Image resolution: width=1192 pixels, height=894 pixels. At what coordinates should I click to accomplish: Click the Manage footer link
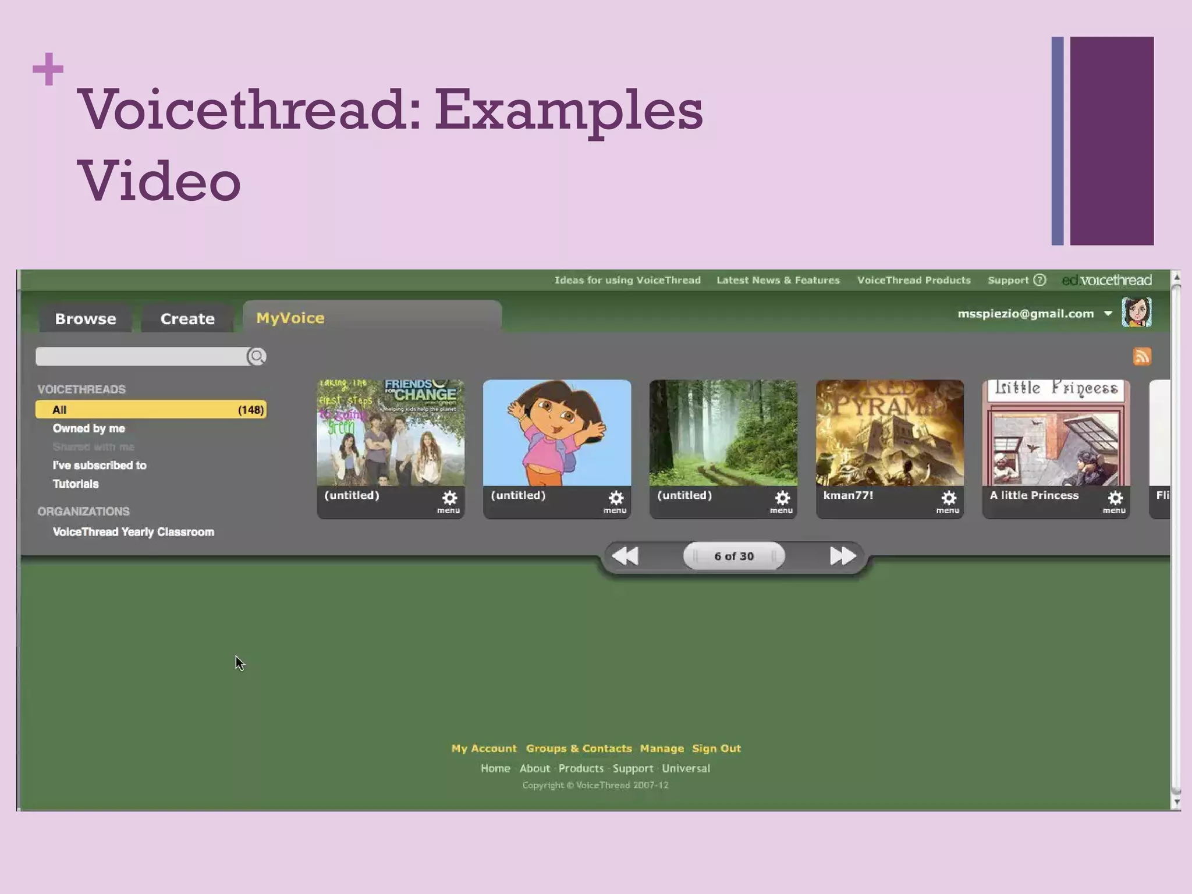(662, 748)
